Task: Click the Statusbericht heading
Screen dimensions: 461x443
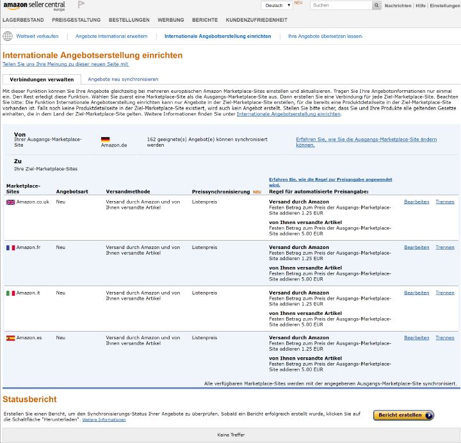Action: pos(29,399)
